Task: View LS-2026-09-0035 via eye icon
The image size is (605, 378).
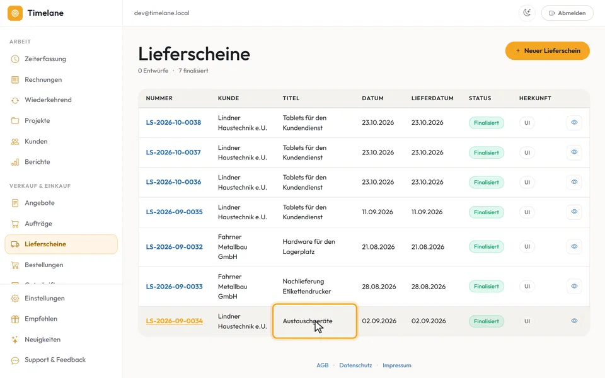Action: 574,212
